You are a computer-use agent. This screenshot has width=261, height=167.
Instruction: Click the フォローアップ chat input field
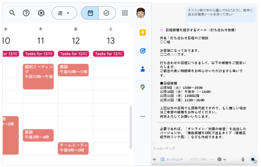click(204, 148)
